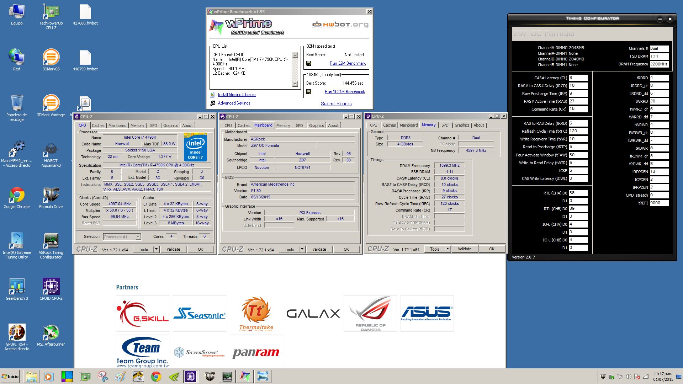Click wPrime CPU list scroll-down arrow

point(295,84)
